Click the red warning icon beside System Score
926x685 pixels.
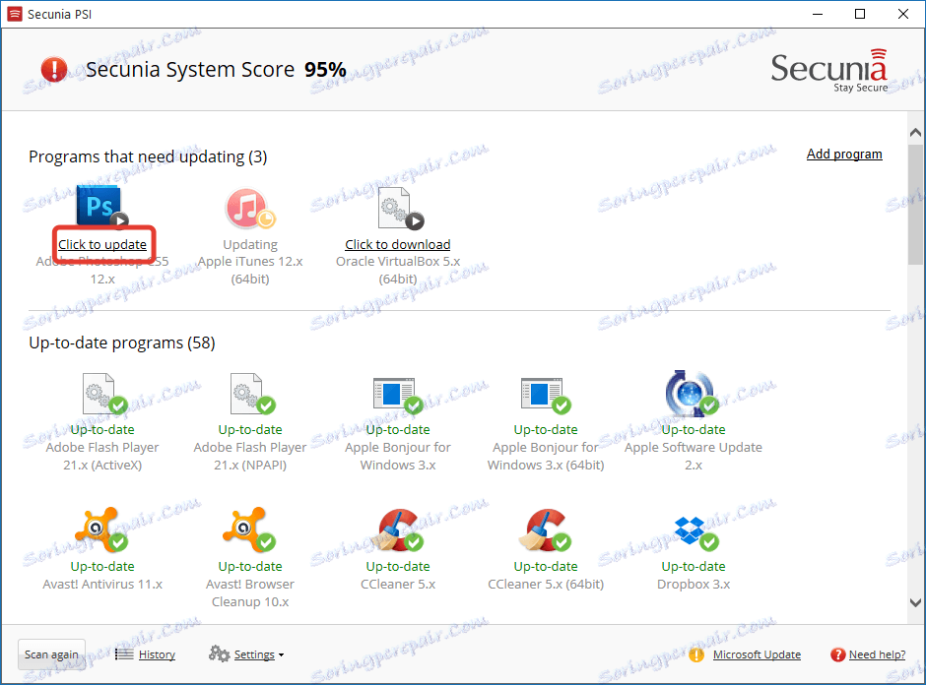54,70
